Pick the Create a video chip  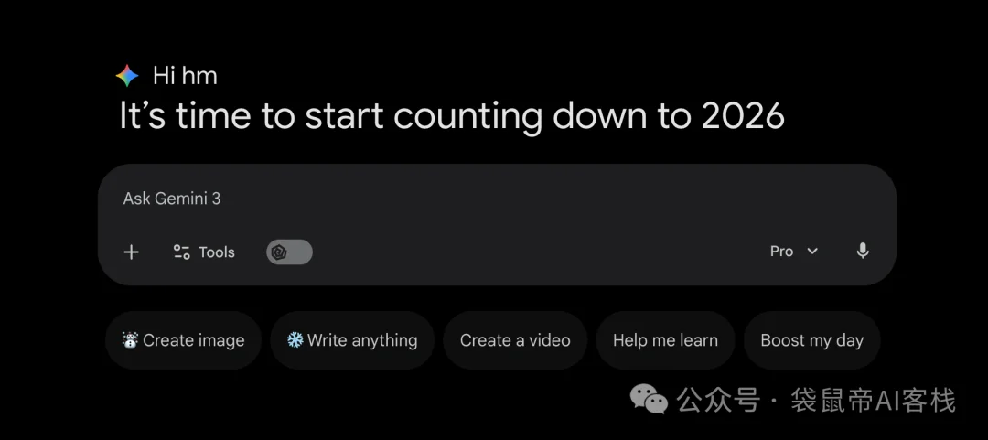click(515, 340)
